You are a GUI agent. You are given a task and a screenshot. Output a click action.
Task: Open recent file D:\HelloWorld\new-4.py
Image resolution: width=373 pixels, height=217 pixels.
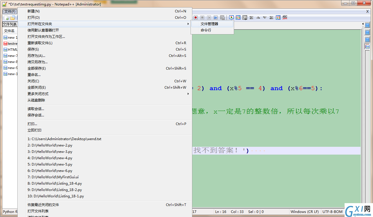pyautogui.click(x=105, y=158)
